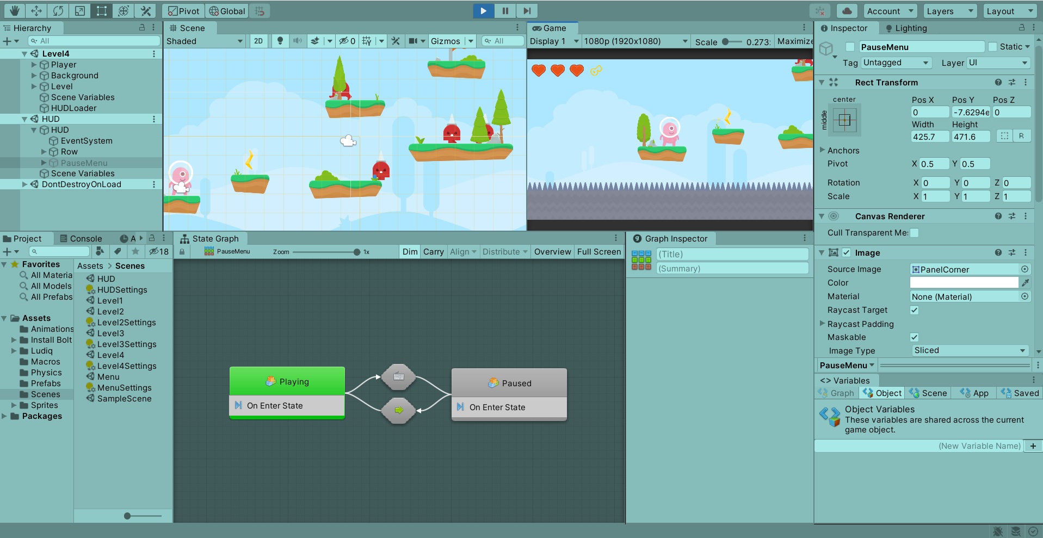Disable the Raycast Target checkbox

[x=914, y=310]
